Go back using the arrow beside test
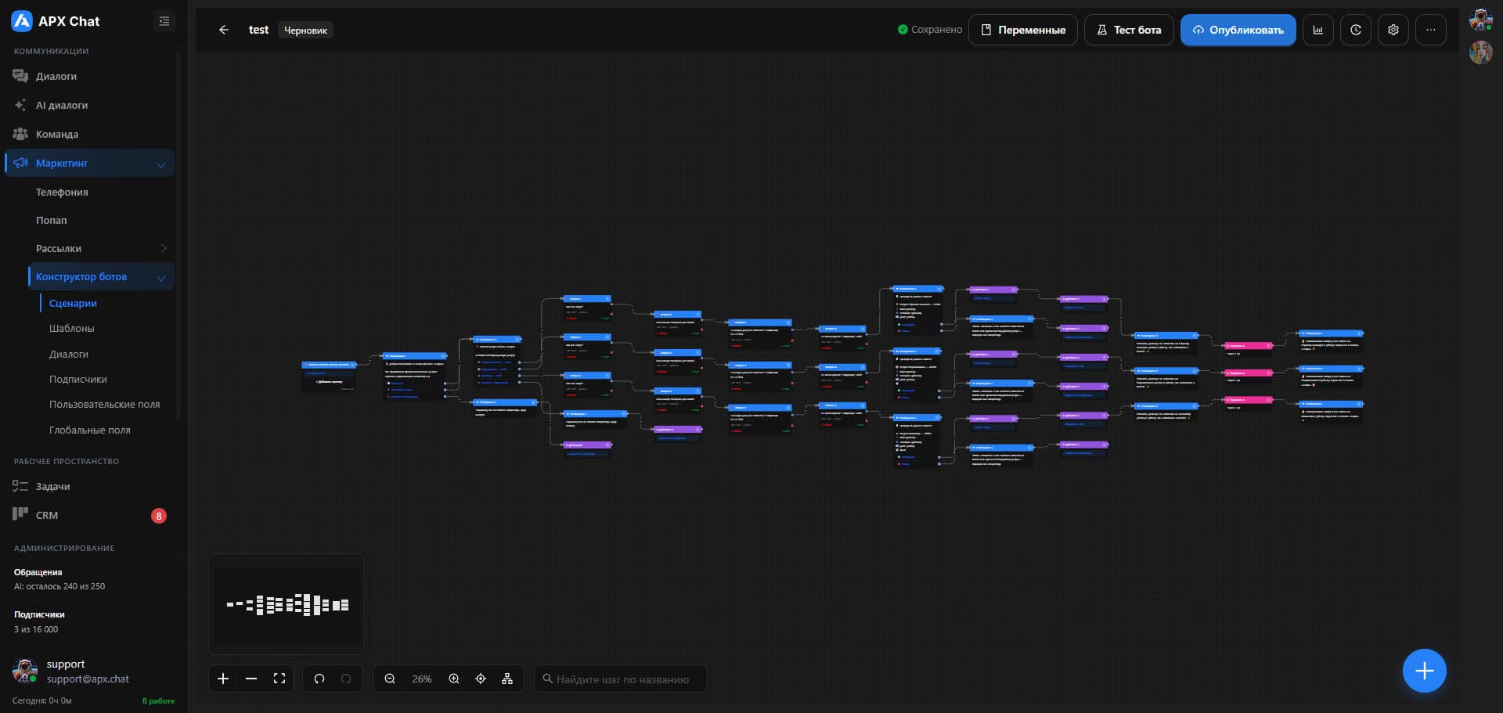This screenshot has width=1503, height=713. (224, 30)
